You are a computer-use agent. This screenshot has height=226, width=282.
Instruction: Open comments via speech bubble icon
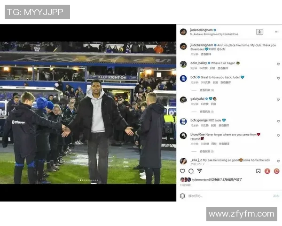pyautogui.click(x=191, y=171)
